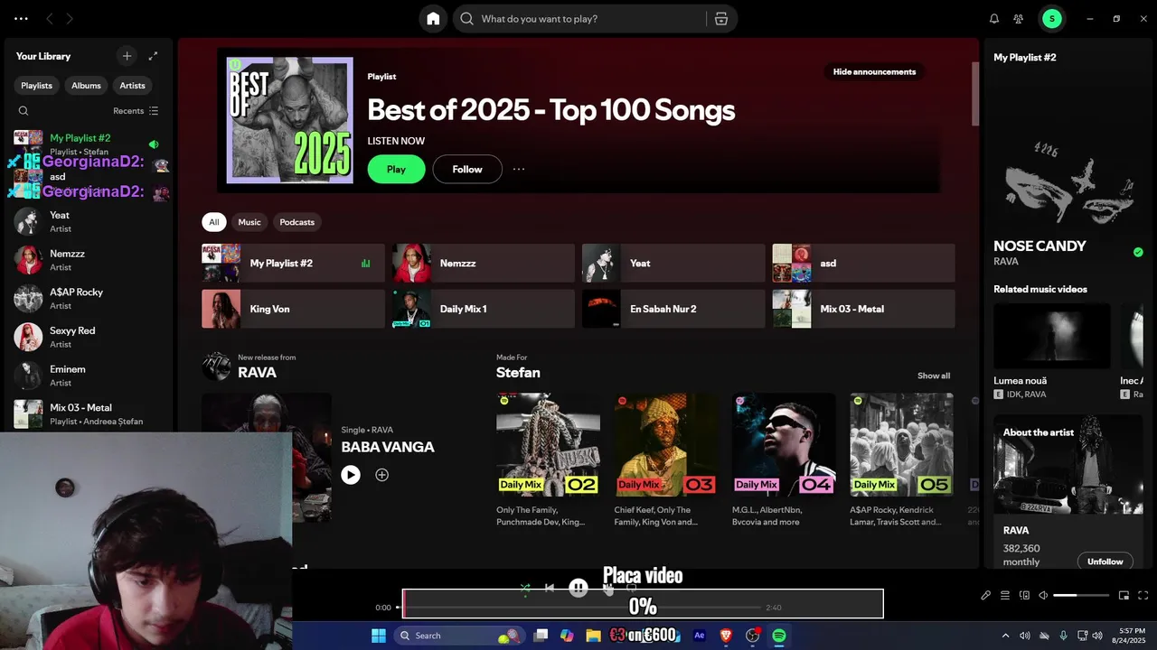Viewport: 1157px width, 650px height.
Task: Click Show all for Made For Stefan
Action: click(x=934, y=376)
